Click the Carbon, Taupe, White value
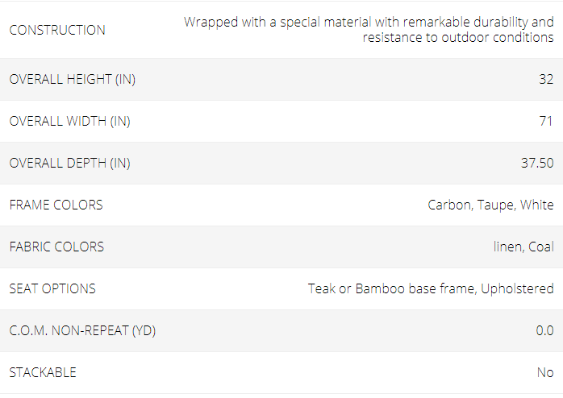This screenshot has height=398, width=563. point(491,205)
